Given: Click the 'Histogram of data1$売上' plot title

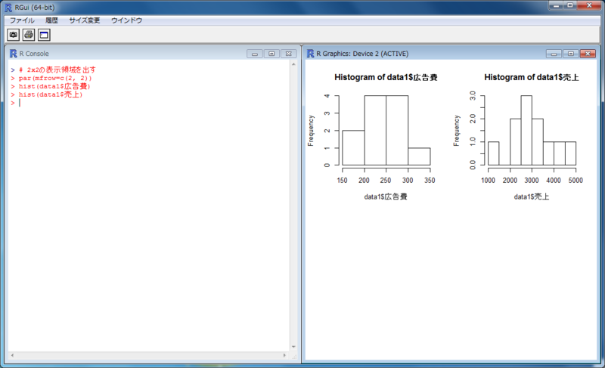Looking at the screenshot, I should click(x=532, y=77).
